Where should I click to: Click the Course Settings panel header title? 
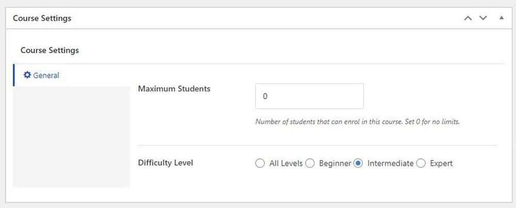point(42,18)
